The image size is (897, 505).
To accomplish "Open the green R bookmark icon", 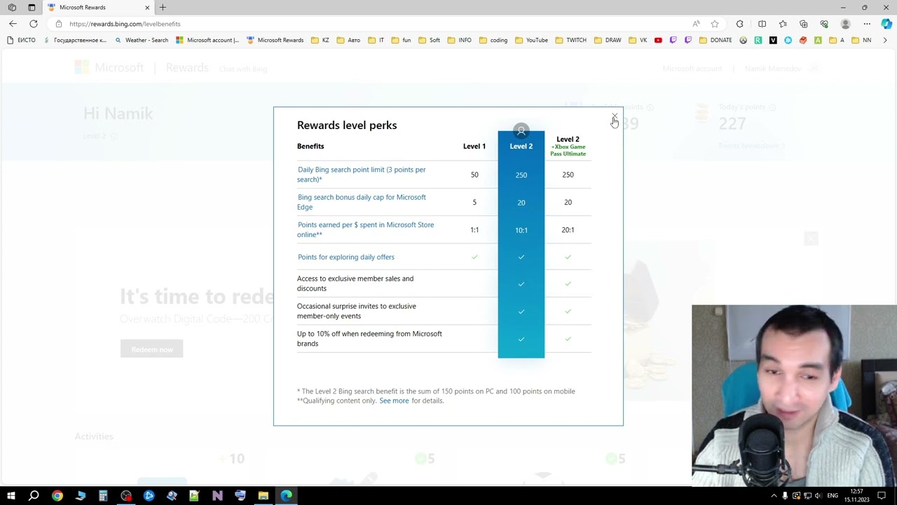I will (758, 40).
